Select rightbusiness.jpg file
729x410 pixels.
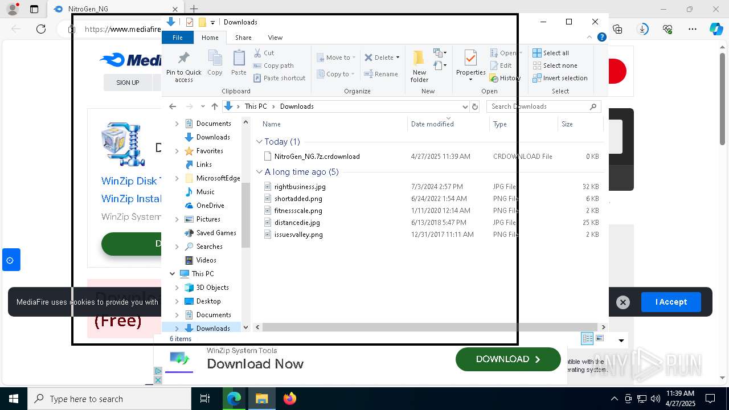coord(300,187)
